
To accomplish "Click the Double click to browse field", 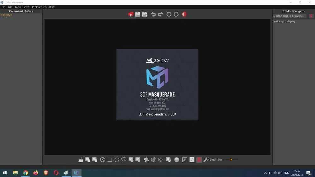I will point(290,16).
